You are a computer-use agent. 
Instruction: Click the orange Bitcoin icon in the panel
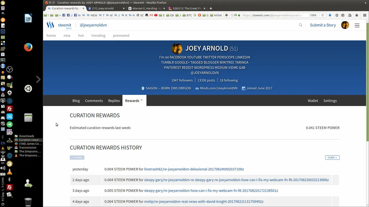point(3,20)
